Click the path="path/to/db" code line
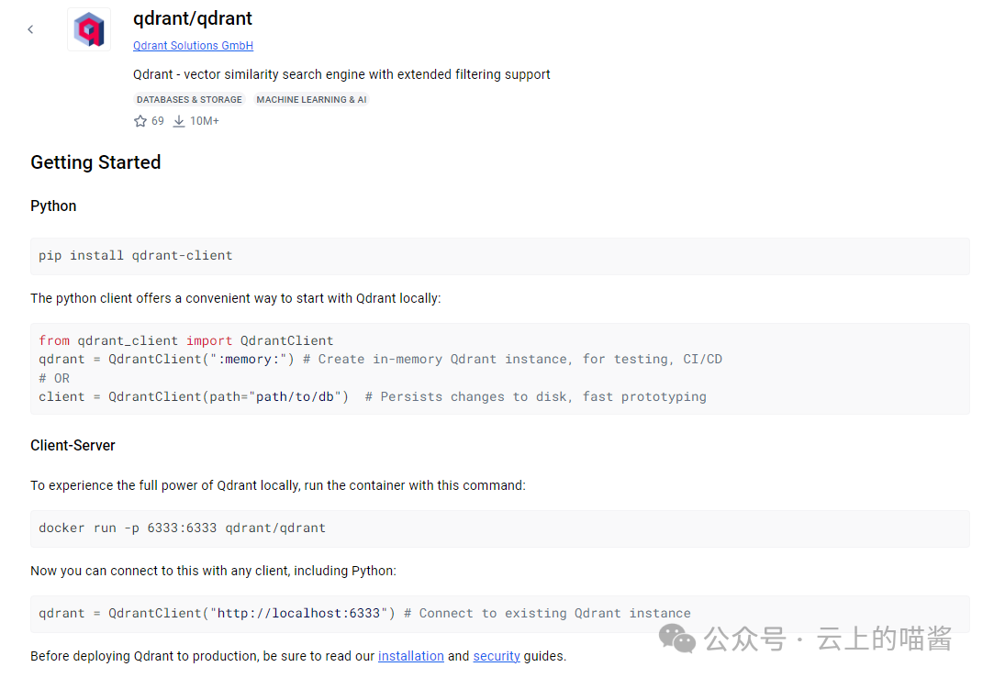This screenshot has width=983, height=678. (373, 396)
